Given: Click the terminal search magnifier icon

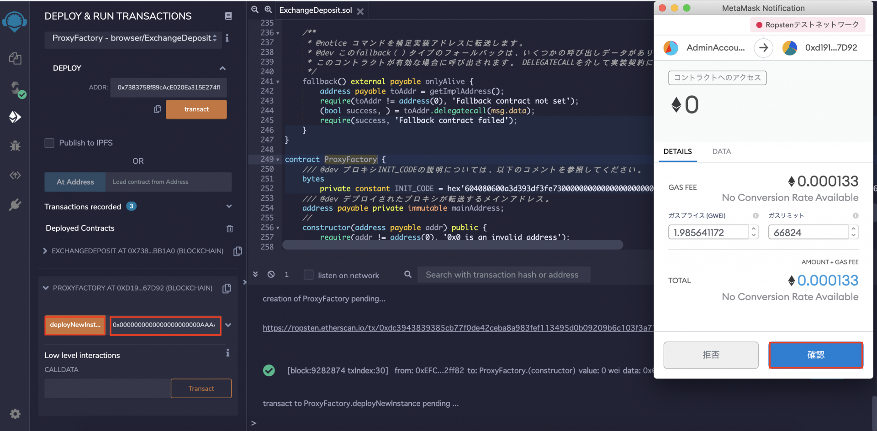Looking at the screenshot, I should [x=408, y=274].
